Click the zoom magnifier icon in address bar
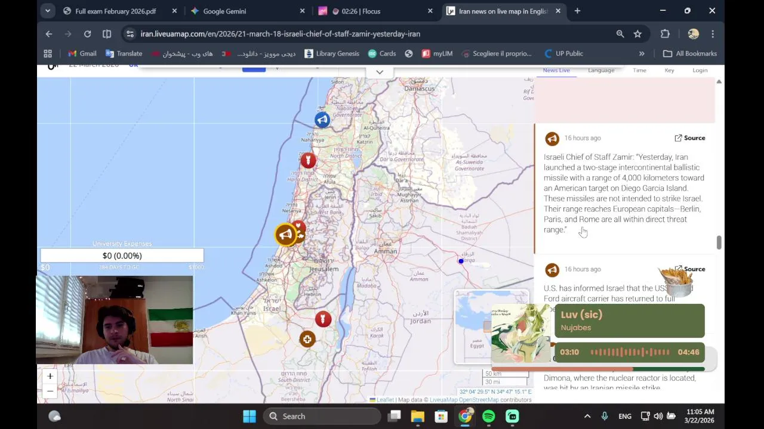This screenshot has width=764, height=429. [620, 34]
